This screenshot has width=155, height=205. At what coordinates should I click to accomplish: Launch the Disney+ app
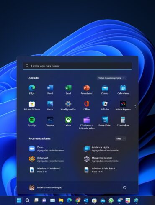pos(50,121)
